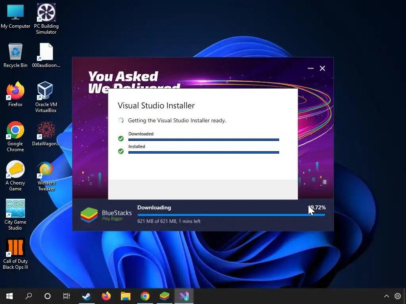Open the Windows Start menu

click(x=10, y=296)
